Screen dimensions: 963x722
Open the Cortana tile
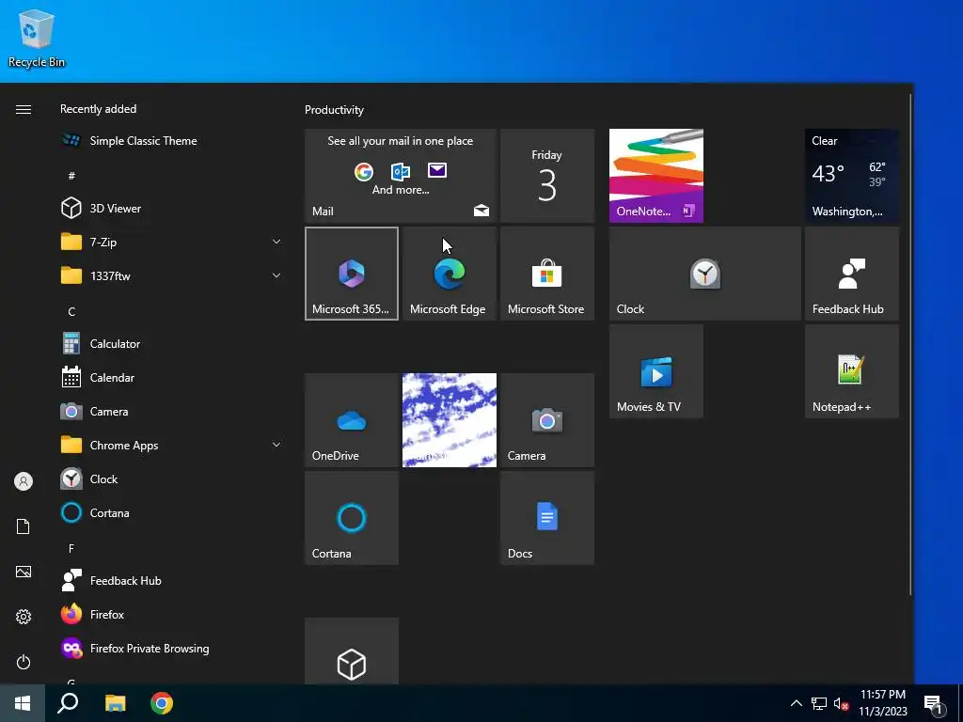click(x=352, y=518)
